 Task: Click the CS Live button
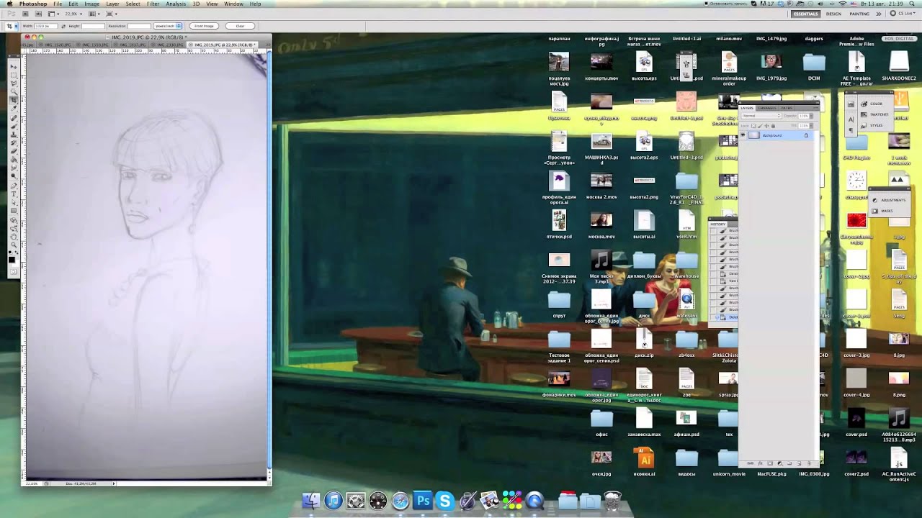click(903, 14)
